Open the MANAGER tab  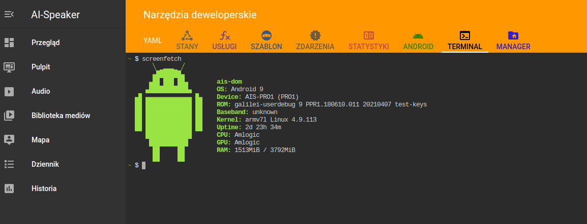pos(513,41)
